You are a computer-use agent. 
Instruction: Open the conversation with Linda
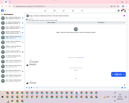point(12,61)
